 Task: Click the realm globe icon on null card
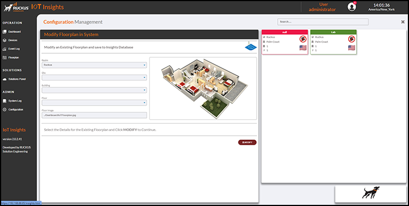tap(264, 37)
